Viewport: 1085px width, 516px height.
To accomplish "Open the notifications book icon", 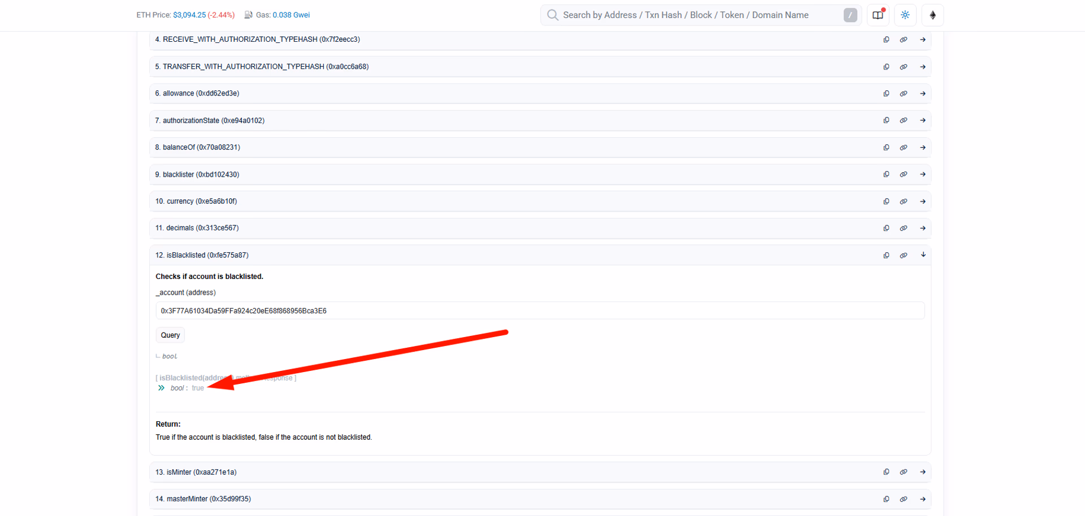I will click(x=878, y=15).
